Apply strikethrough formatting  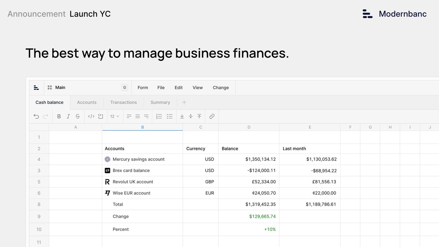[78, 116]
